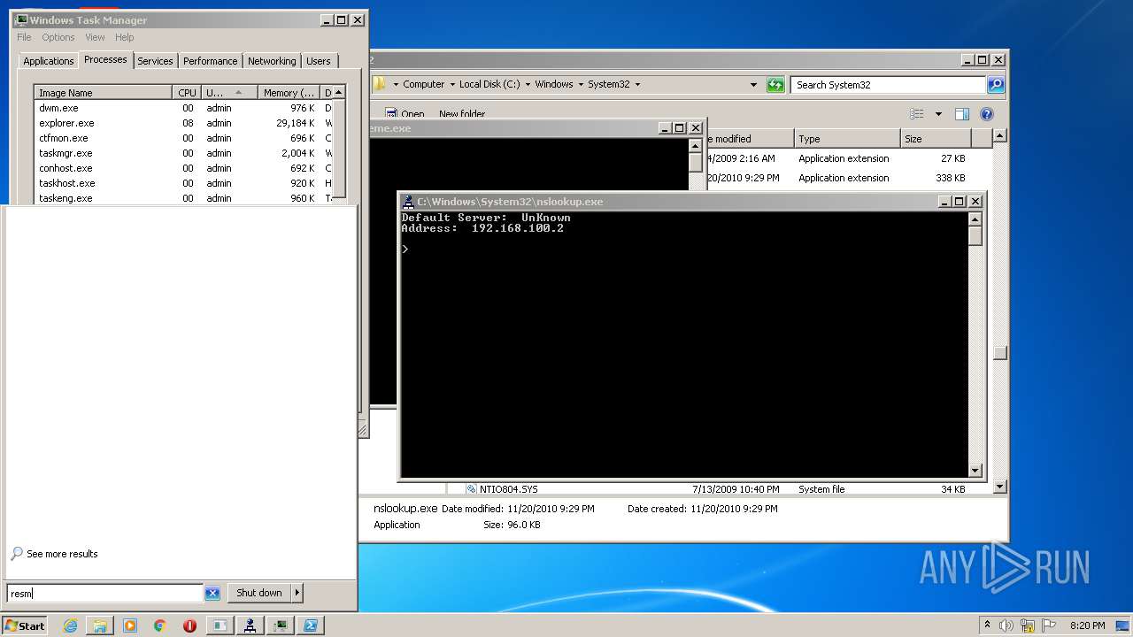Image resolution: width=1133 pixels, height=637 pixels.
Task: Launch Opera browser from the taskbar
Action: coord(189,625)
